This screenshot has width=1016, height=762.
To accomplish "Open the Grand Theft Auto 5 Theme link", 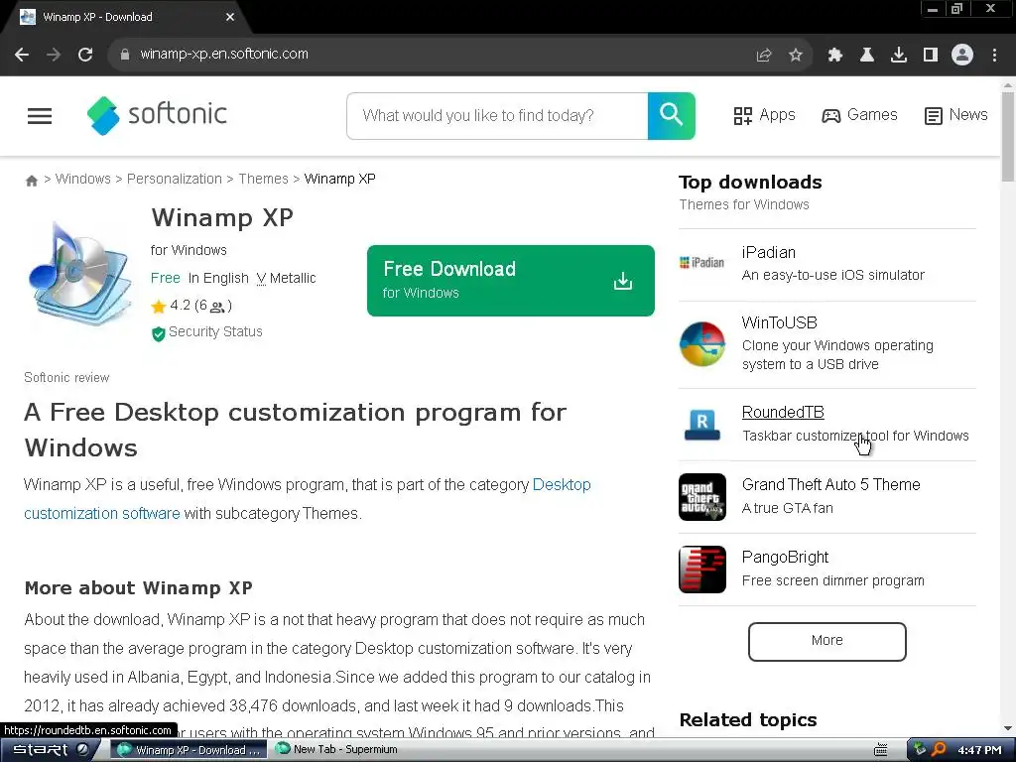I will tap(830, 484).
